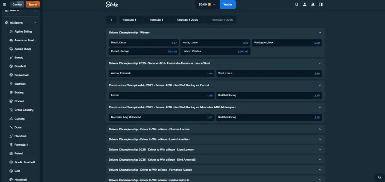Open the hamburger menu icon
The width and height of the screenshot is (385, 182).
5,4
